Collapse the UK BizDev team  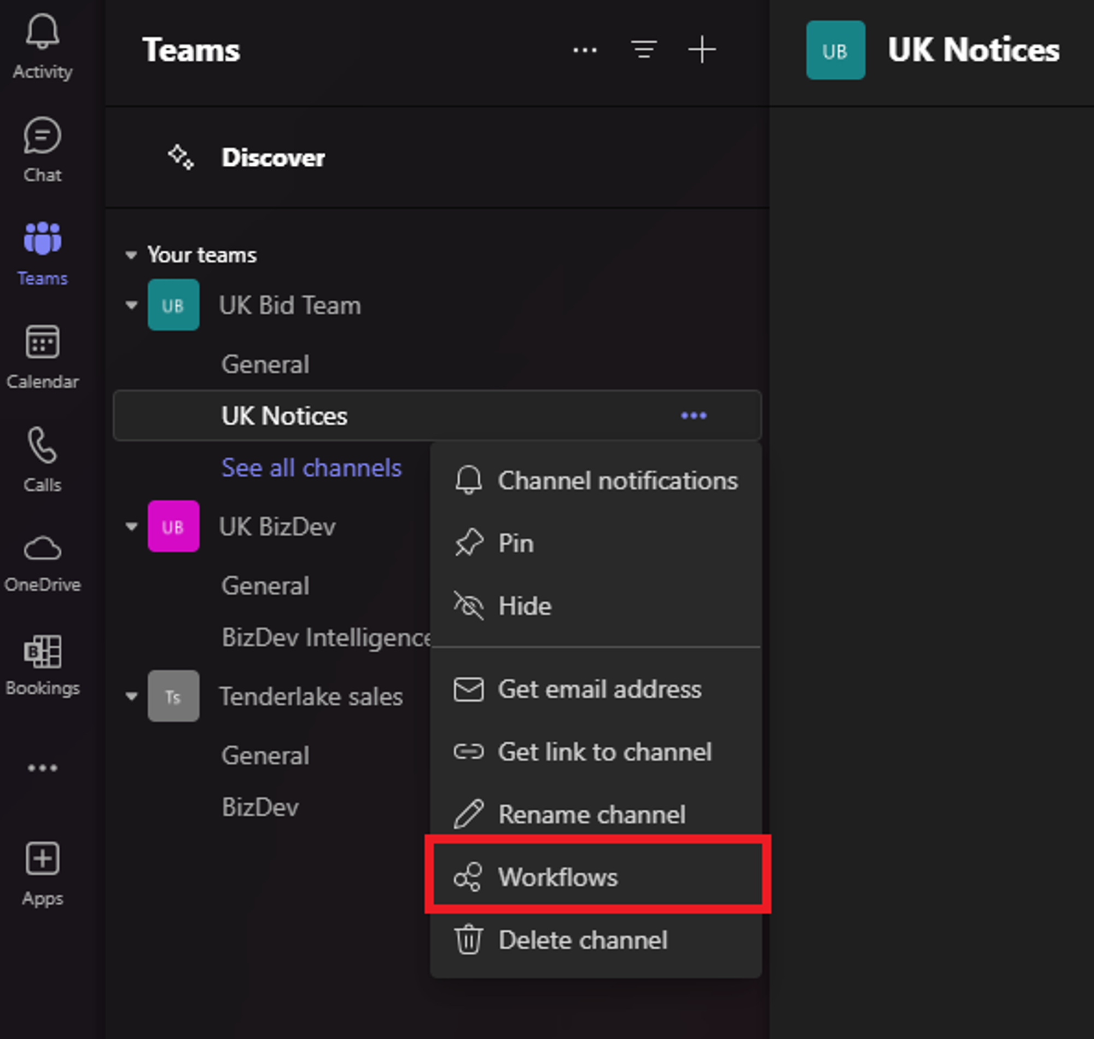[131, 527]
